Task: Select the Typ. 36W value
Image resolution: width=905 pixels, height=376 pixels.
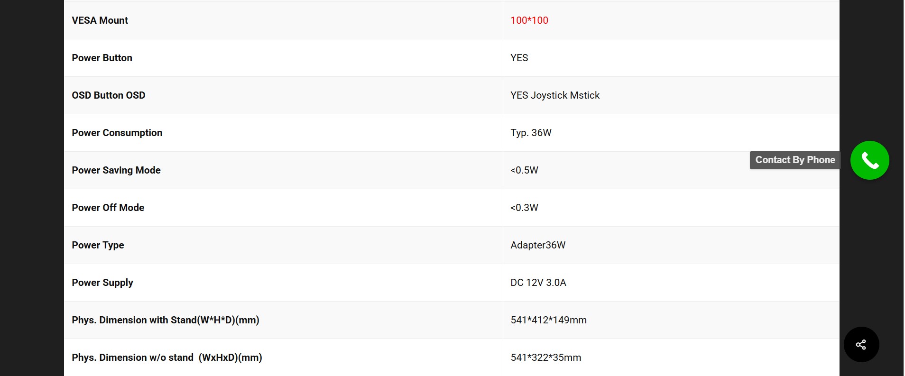Action: (x=531, y=133)
